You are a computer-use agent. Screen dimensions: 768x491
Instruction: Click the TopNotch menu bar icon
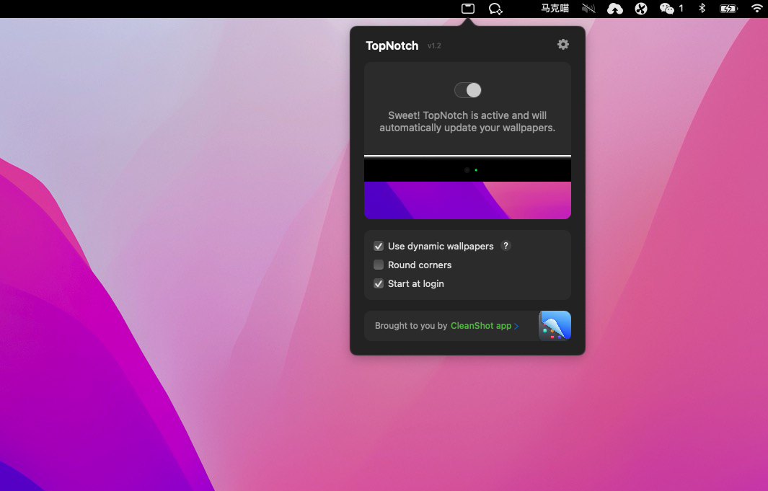(468, 9)
